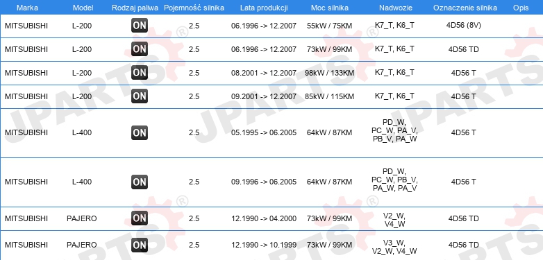The height and width of the screenshot is (260, 543).
Task: Click ON diesel icon for L-400 from 05.1995
Action: (x=139, y=132)
